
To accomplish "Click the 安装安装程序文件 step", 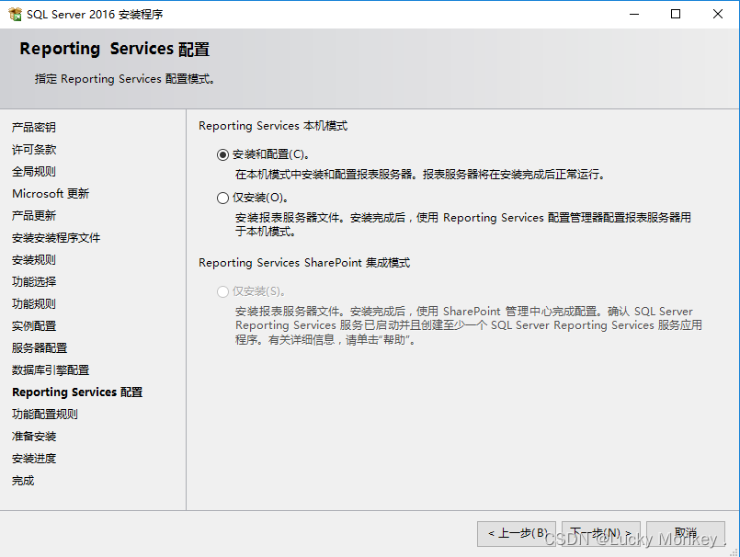I will coord(56,238).
